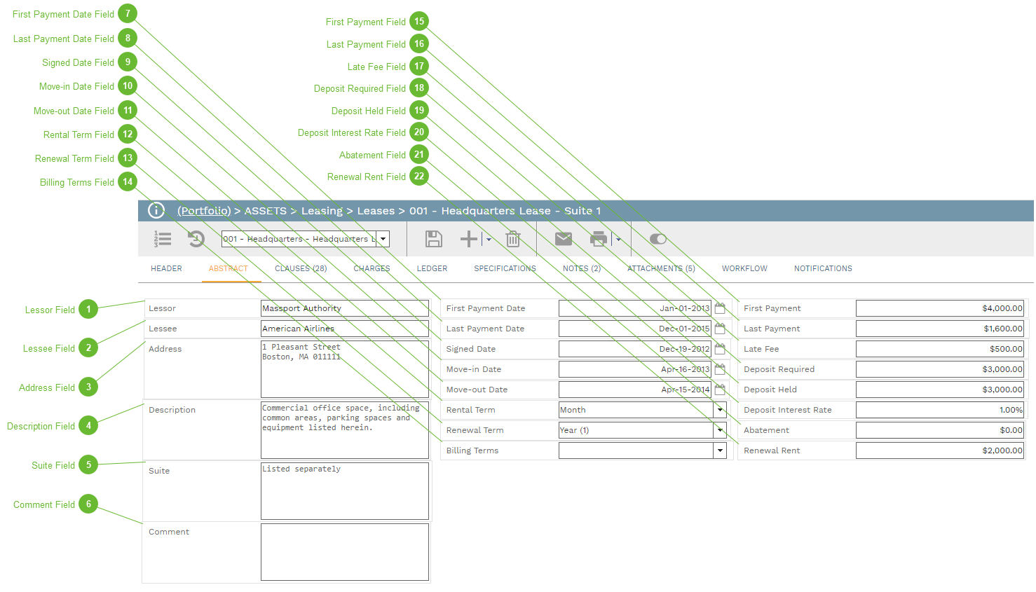
Task: Open the numbered list view icon
Action: pyautogui.click(x=163, y=239)
